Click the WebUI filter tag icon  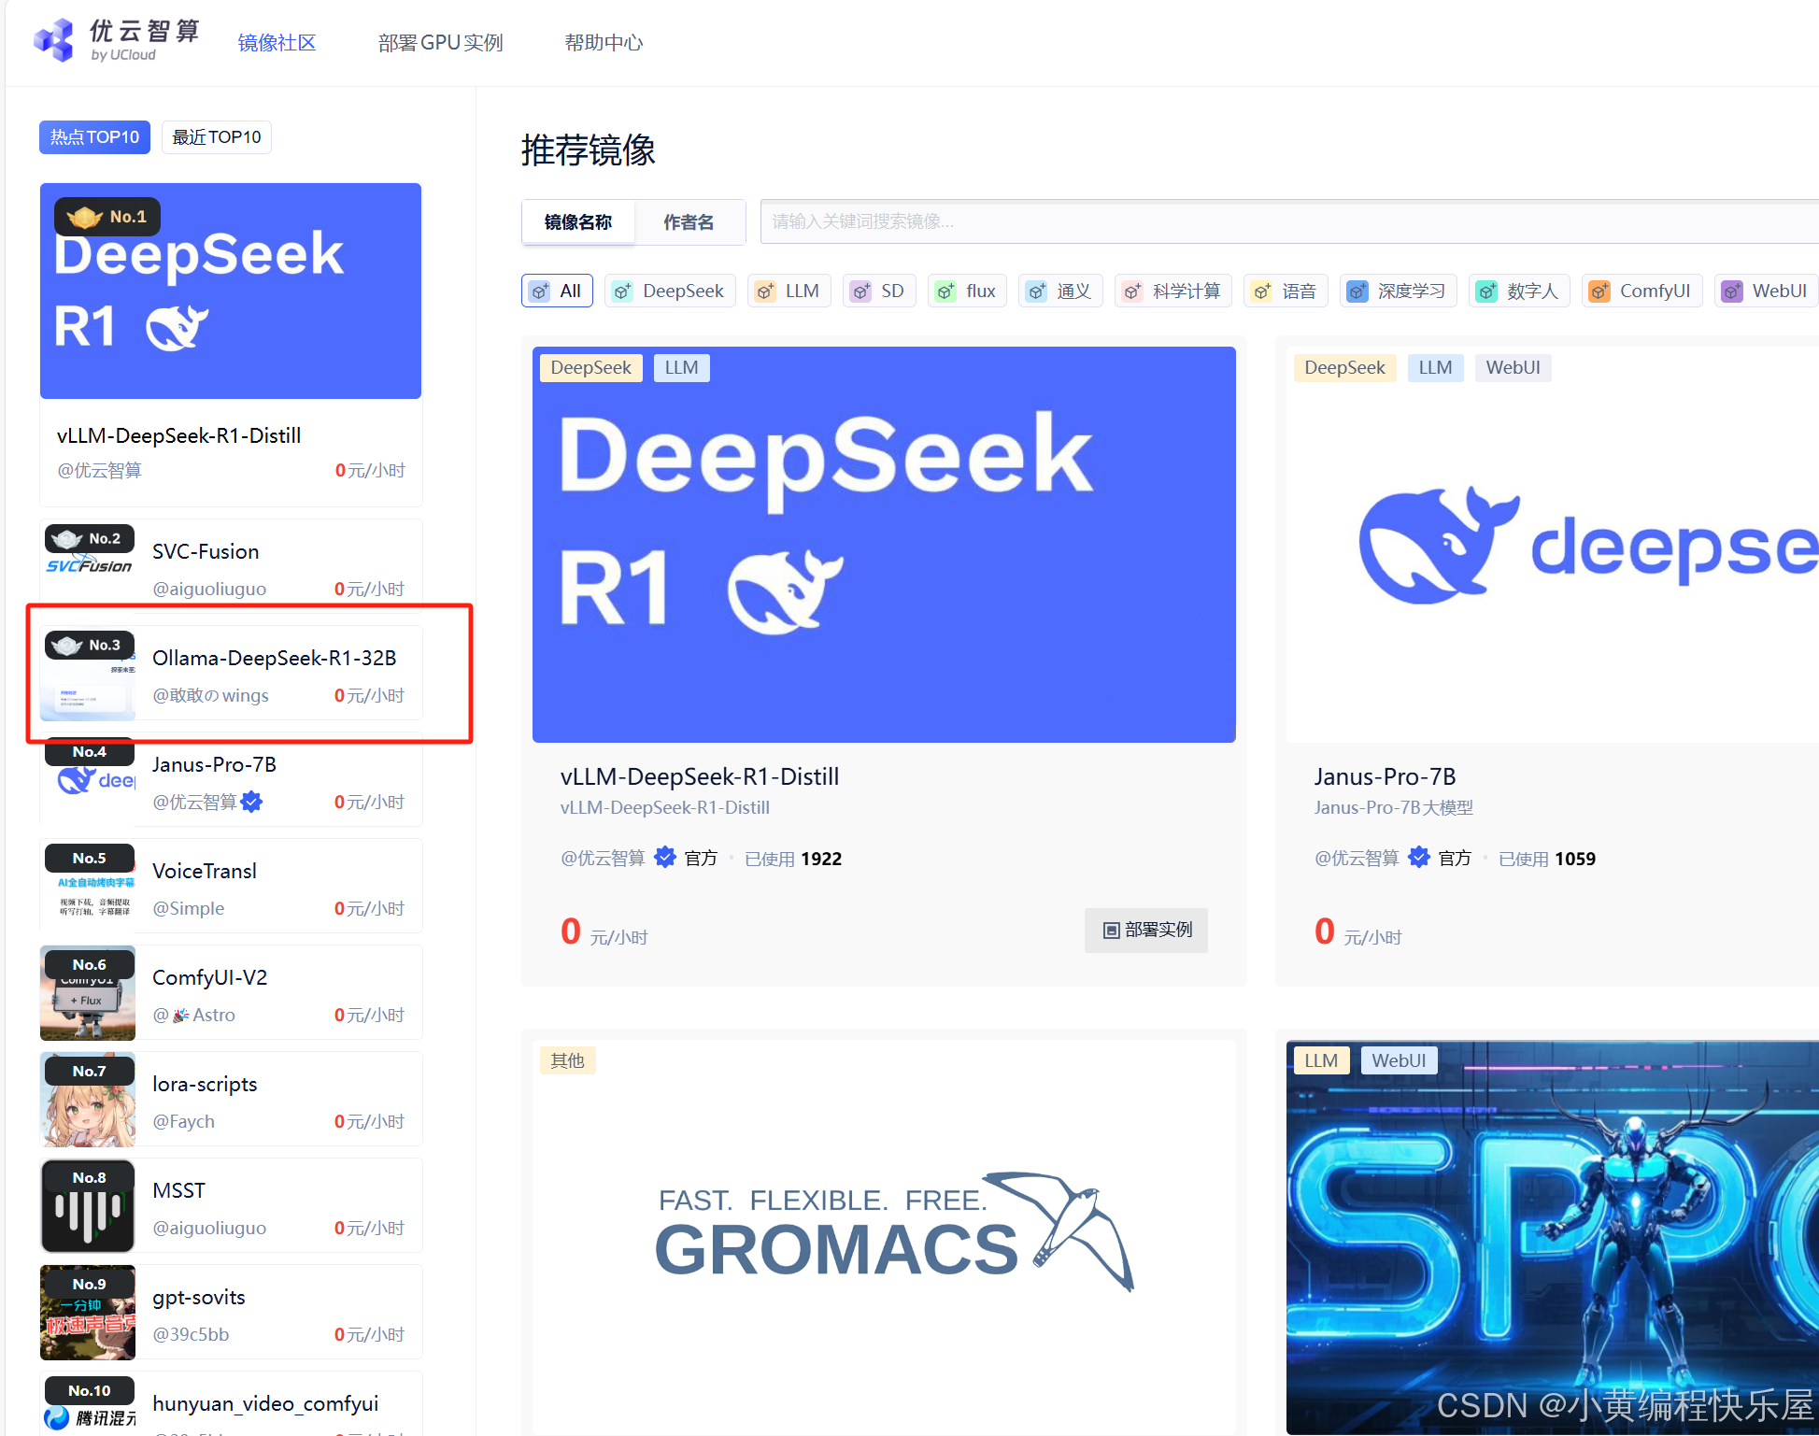[x=1732, y=291]
